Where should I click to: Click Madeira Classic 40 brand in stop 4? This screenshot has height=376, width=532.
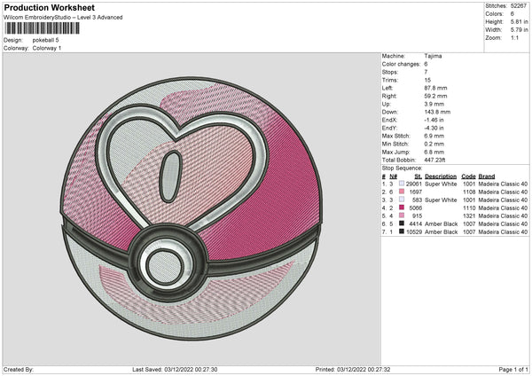click(503, 208)
